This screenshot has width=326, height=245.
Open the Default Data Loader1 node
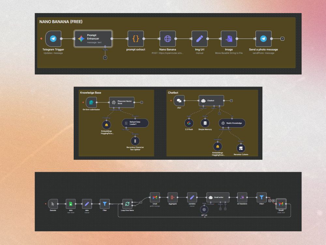(135, 123)
